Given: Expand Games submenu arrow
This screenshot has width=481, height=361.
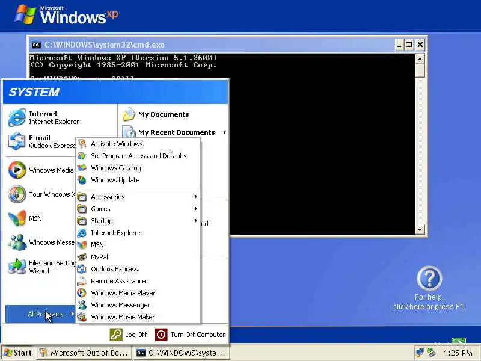Looking at the screenshot, I should point(195,208).
